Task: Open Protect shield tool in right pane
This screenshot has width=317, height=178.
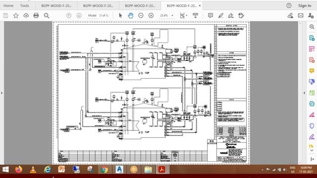Action: click(x=312, y=126)
